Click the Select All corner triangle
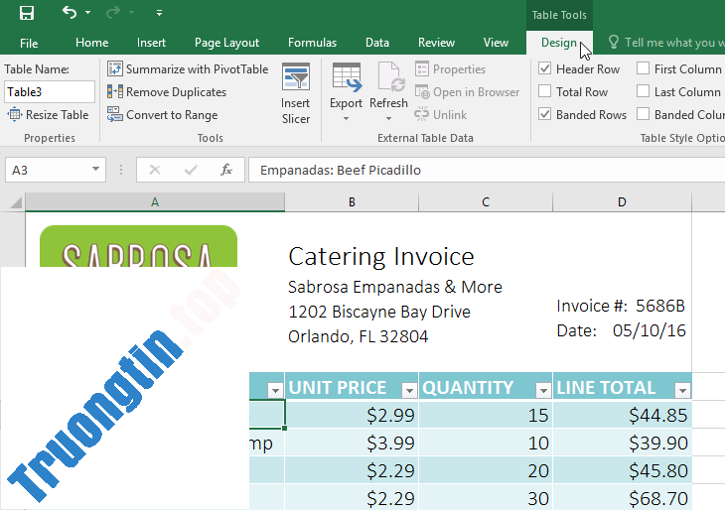Image resolution: width=725 pixels, height=510 pixels. [16, 202]
